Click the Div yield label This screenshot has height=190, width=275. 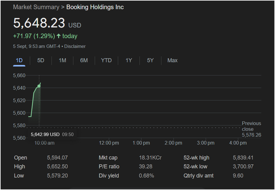click(109, 176)
